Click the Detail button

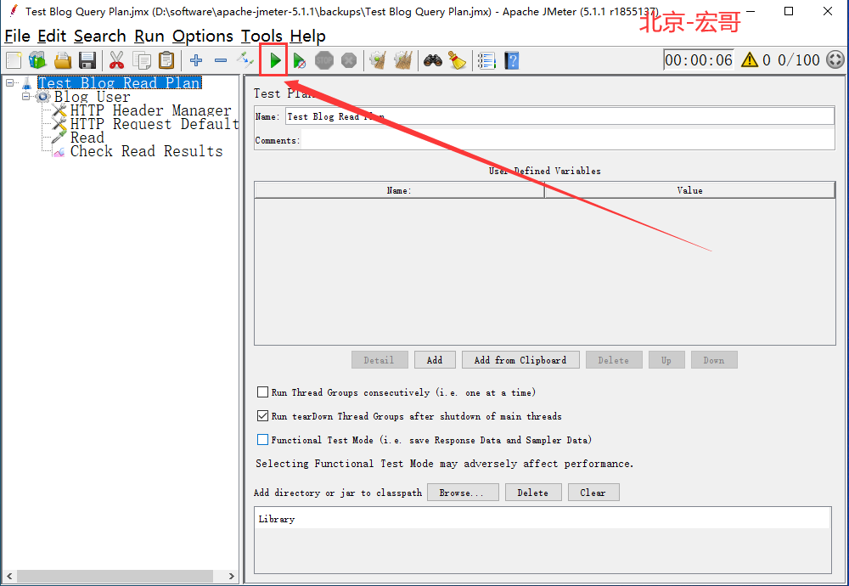[x=380, y=359]
